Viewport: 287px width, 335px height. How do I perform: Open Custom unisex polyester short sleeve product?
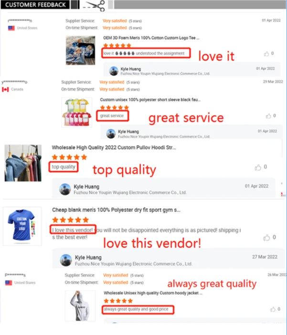(150, 100)
